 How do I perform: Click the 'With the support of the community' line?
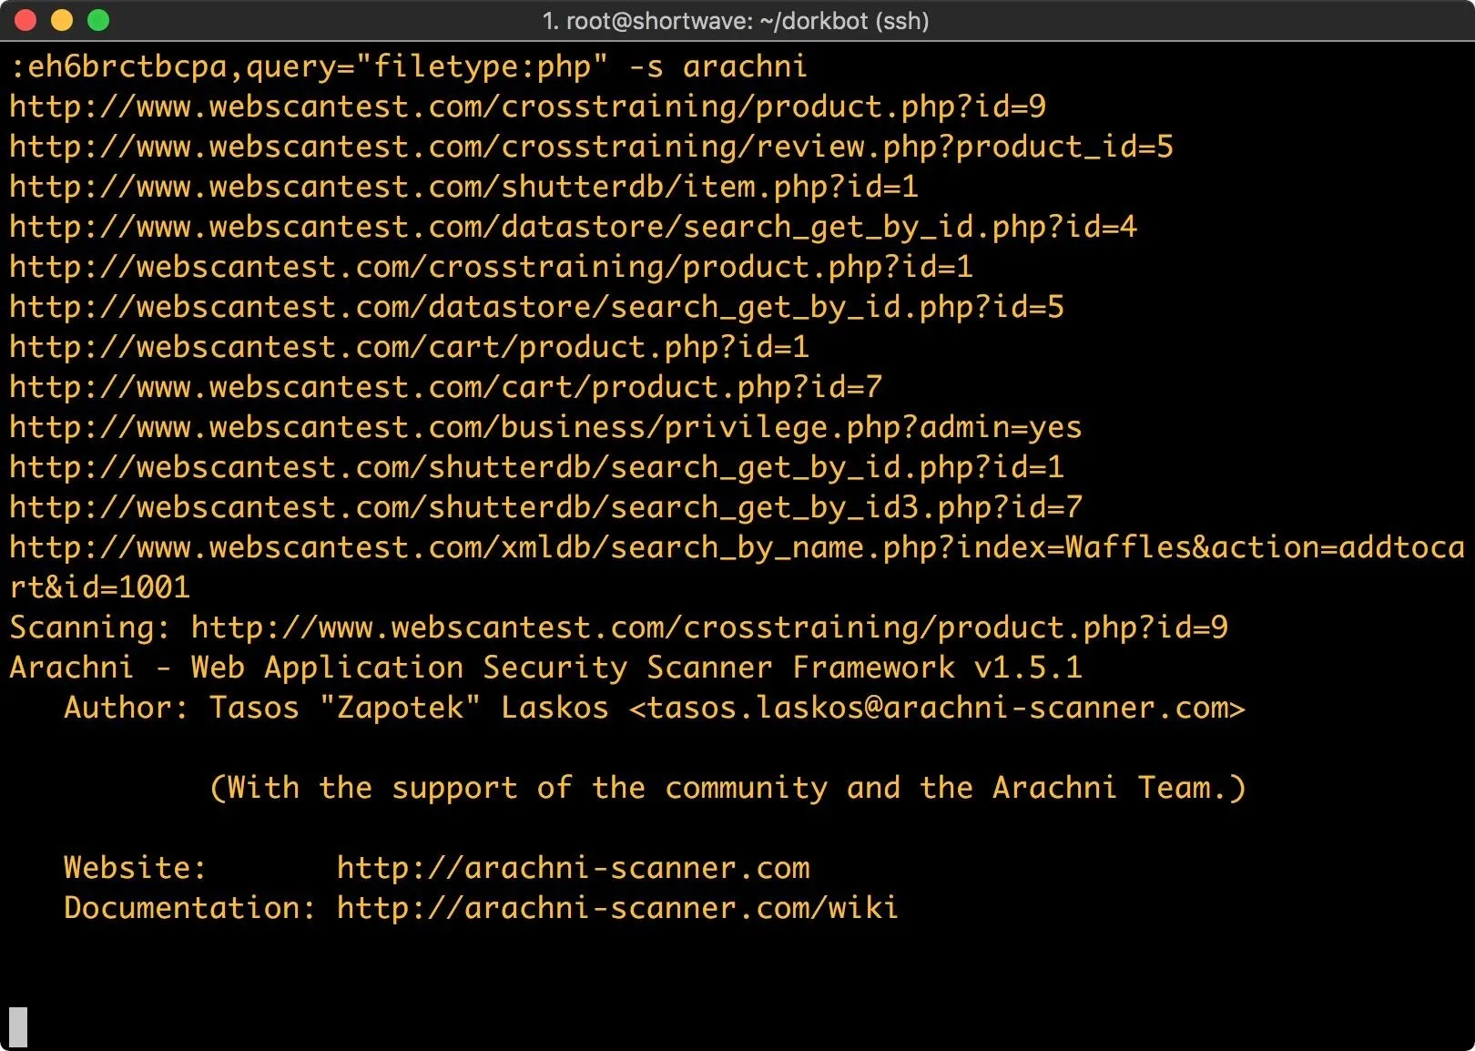click(727, 788)
